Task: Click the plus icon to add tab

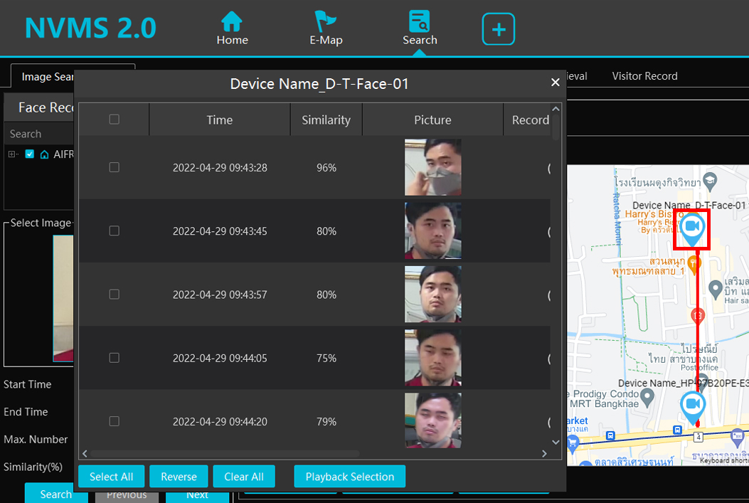Action: [499, 30]
